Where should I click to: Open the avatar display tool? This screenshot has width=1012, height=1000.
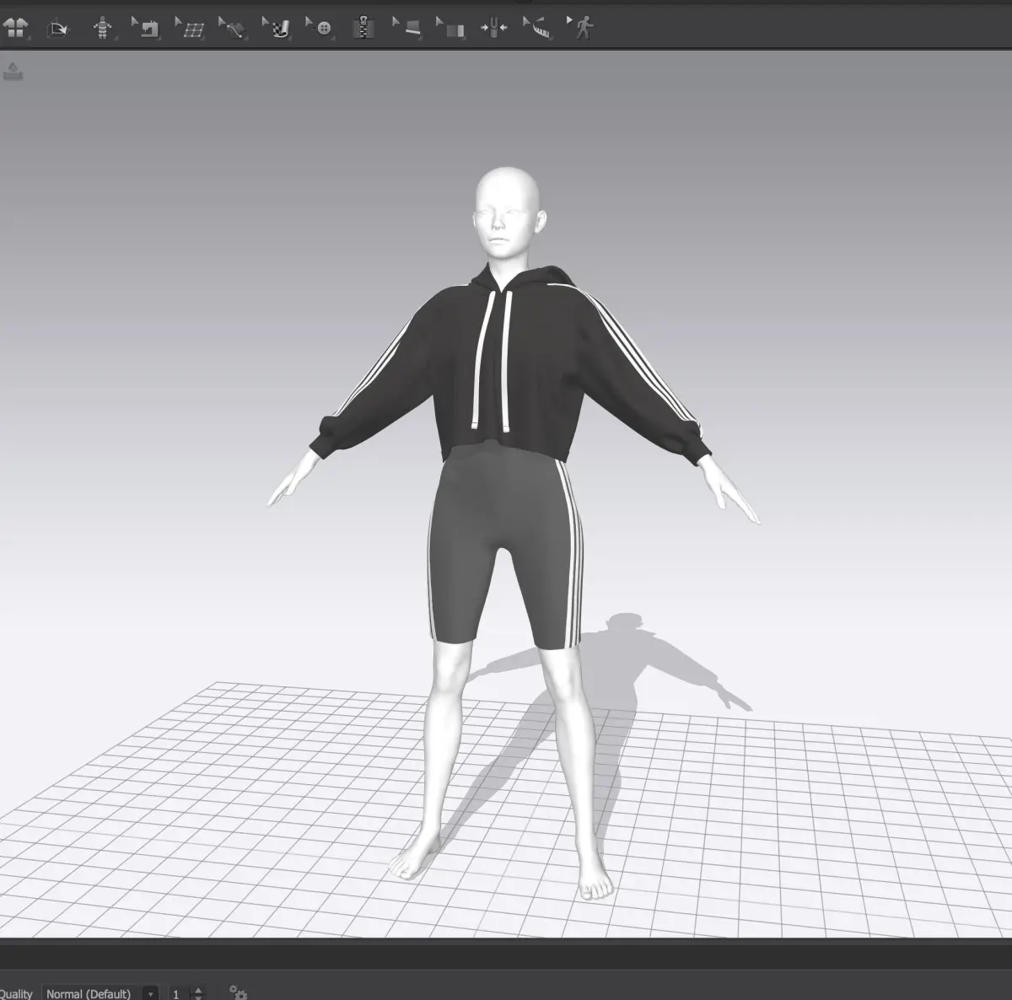[103, 29]
